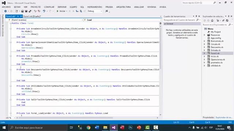Click the editor horizontal scrollbar thumb
This screenshot has width=234, height=131.
click(x=66, y=118)
